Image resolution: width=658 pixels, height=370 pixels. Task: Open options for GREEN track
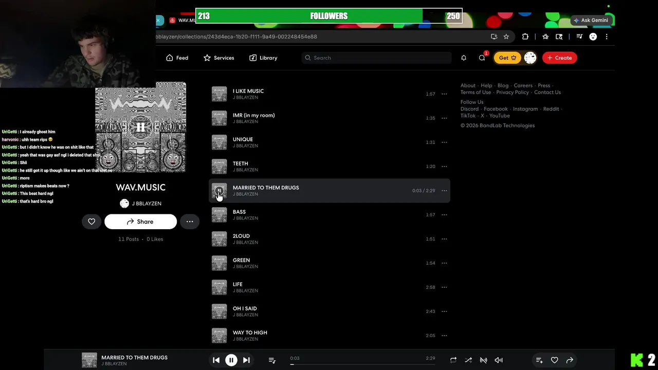click(444, 263)
